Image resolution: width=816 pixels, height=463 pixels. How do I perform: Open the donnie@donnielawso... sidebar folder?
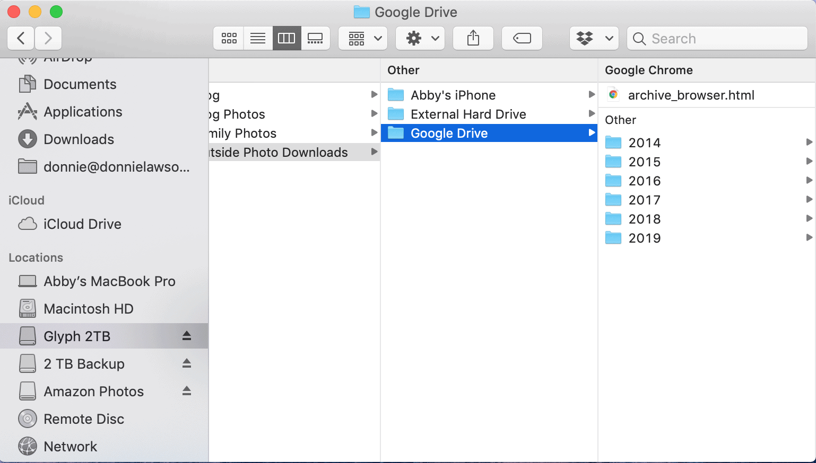104,167
